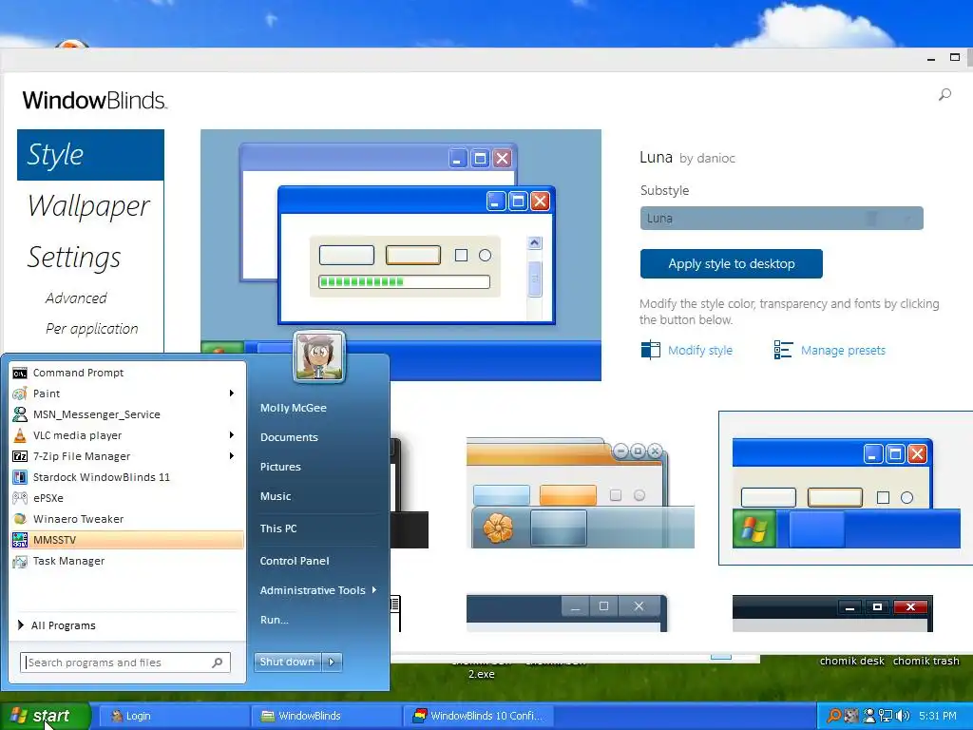973x730 pixels.
Task: Click Search programs and files field
Action: click(125, 663)
